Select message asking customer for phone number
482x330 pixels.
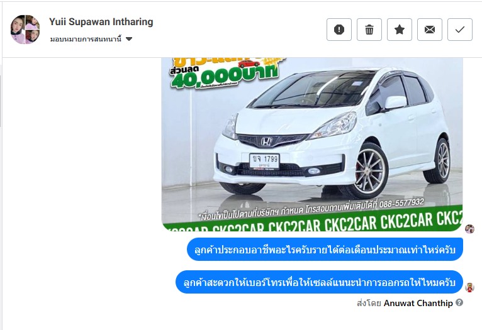pyautogui.click(x=319, y=282)
